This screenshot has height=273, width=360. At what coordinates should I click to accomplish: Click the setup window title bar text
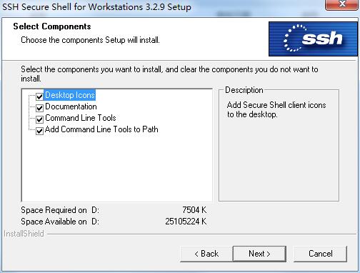[96, 6]
